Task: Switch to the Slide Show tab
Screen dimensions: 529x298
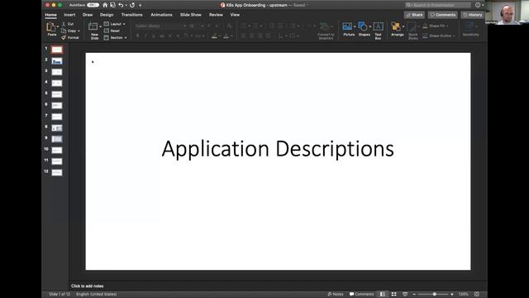Action: click(x=191, y=15)
